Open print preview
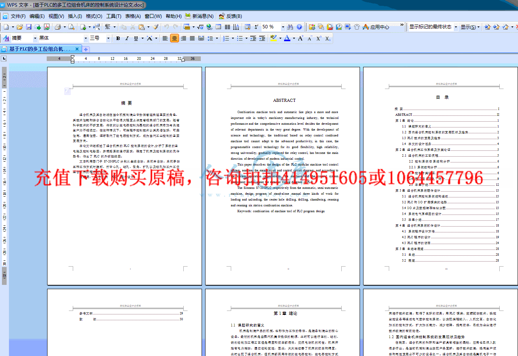This screenshot has height=356, width=518. click(71, 27)
